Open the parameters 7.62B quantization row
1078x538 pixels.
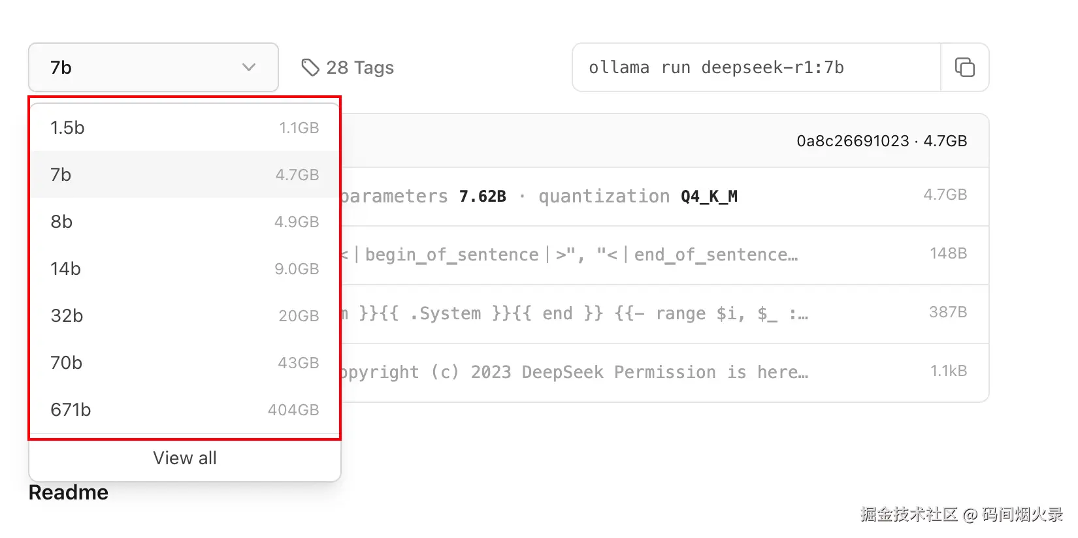(665, 196)
